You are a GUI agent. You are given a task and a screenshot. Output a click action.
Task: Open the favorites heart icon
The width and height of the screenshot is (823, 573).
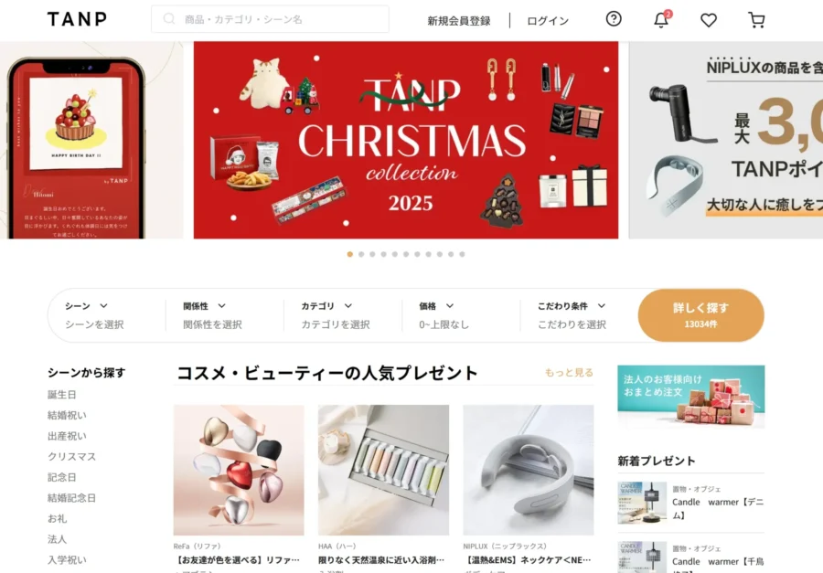tap(709, 20)
